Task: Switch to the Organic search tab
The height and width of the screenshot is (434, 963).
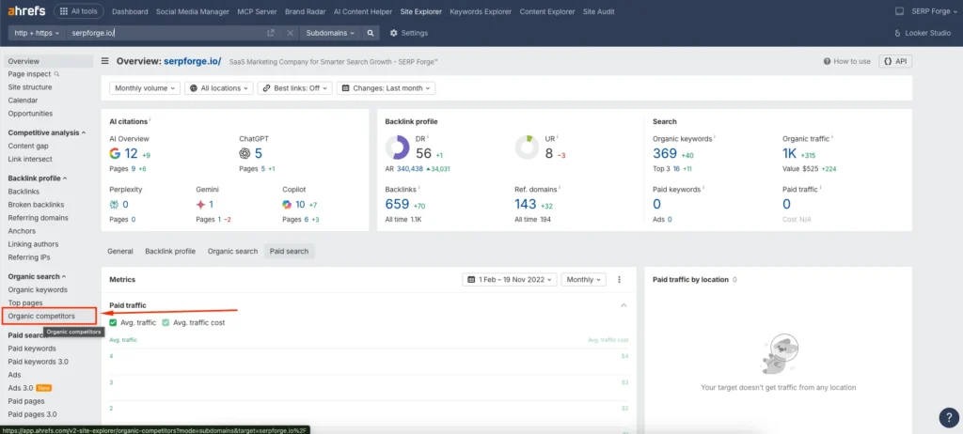Action: coord(232,252)
